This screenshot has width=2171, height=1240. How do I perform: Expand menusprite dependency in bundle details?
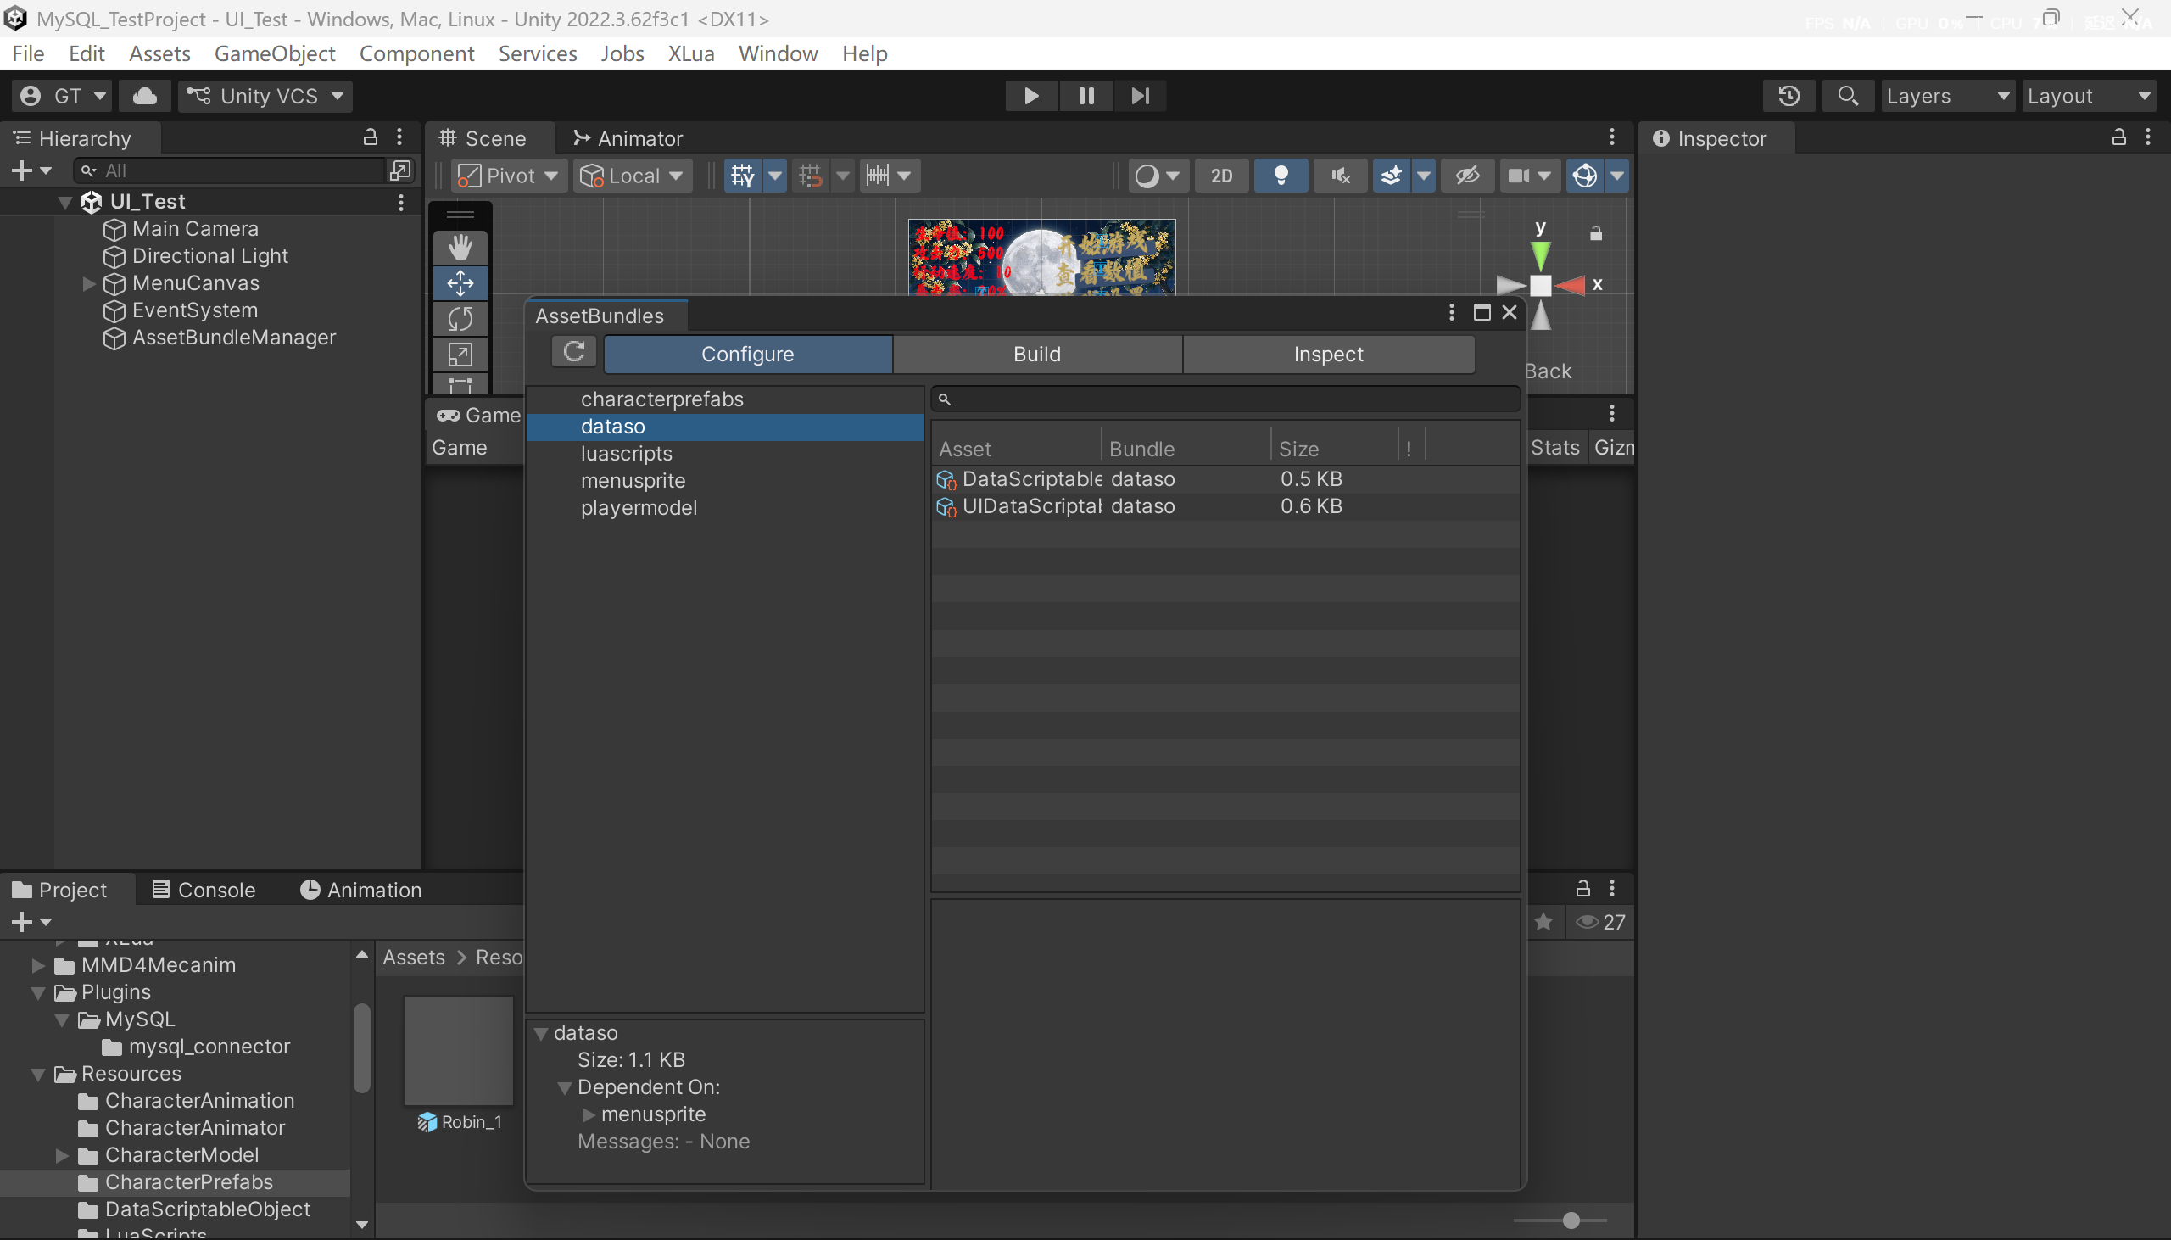[x=588, y=1114]
